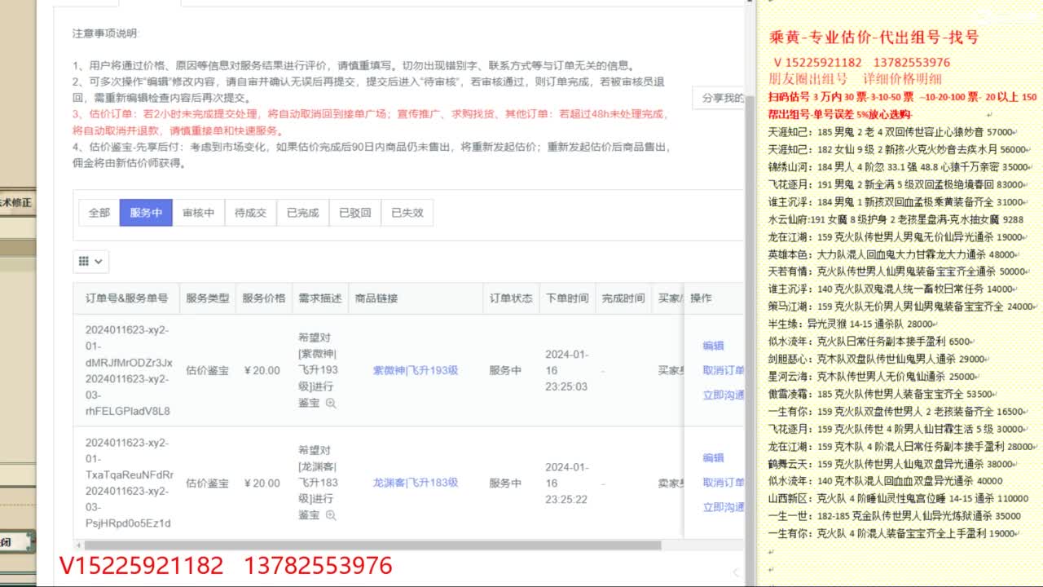Click the 操作 column header

(701, 298)
